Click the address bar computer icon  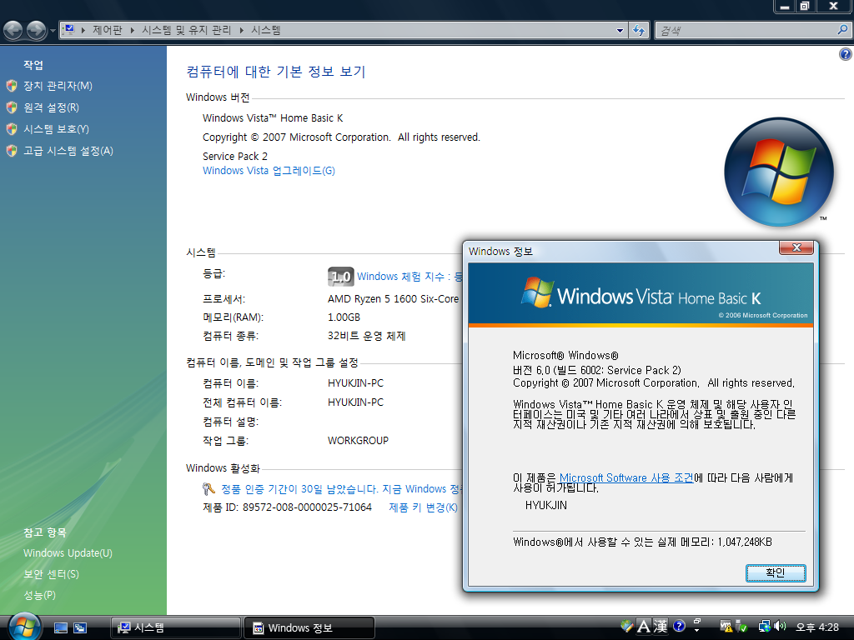[68, 30]
